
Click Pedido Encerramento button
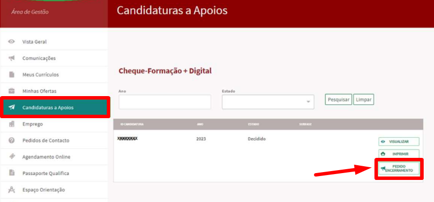click(399, 169)
